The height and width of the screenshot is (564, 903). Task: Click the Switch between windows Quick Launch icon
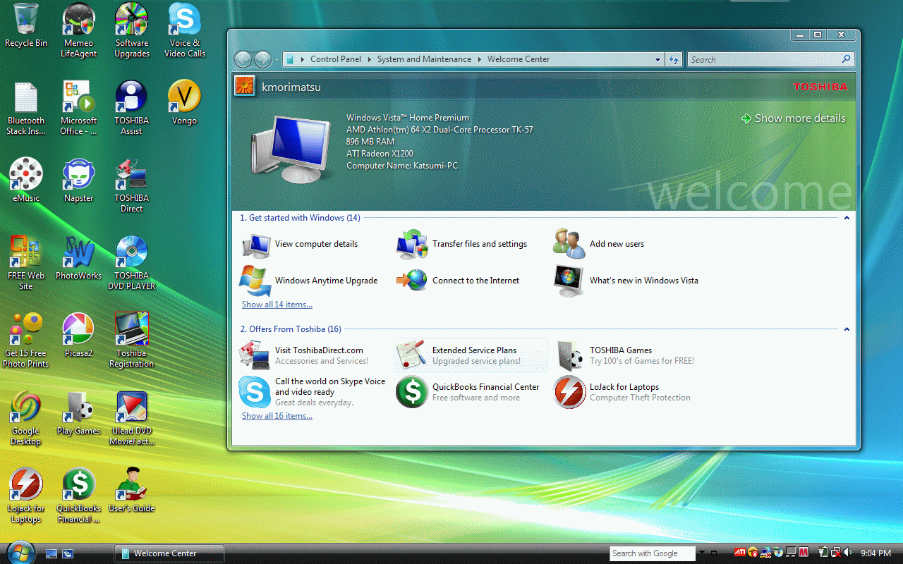coord(68,553)
